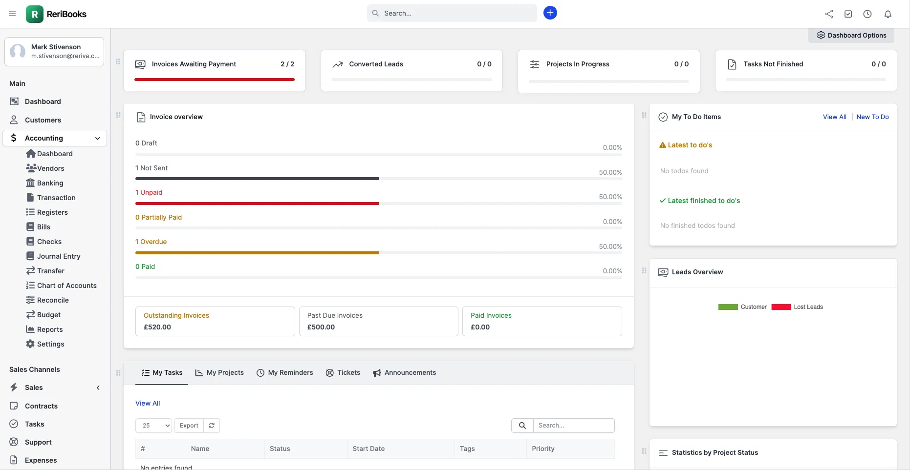Click the dark Not Sent progress bar

257,179
